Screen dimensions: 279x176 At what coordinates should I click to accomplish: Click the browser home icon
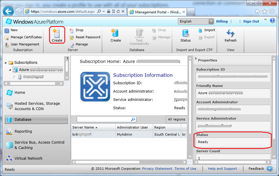[257, 12]
